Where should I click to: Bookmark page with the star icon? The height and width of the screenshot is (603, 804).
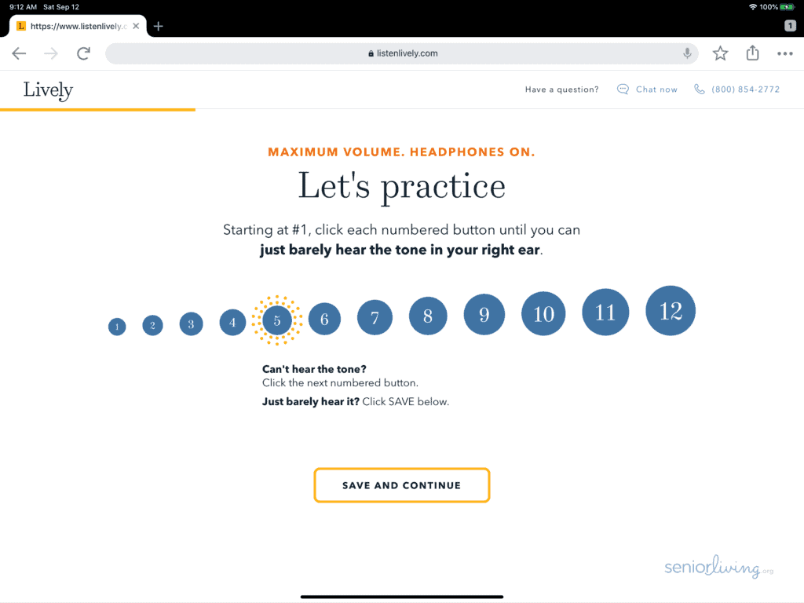coord(721,53)
